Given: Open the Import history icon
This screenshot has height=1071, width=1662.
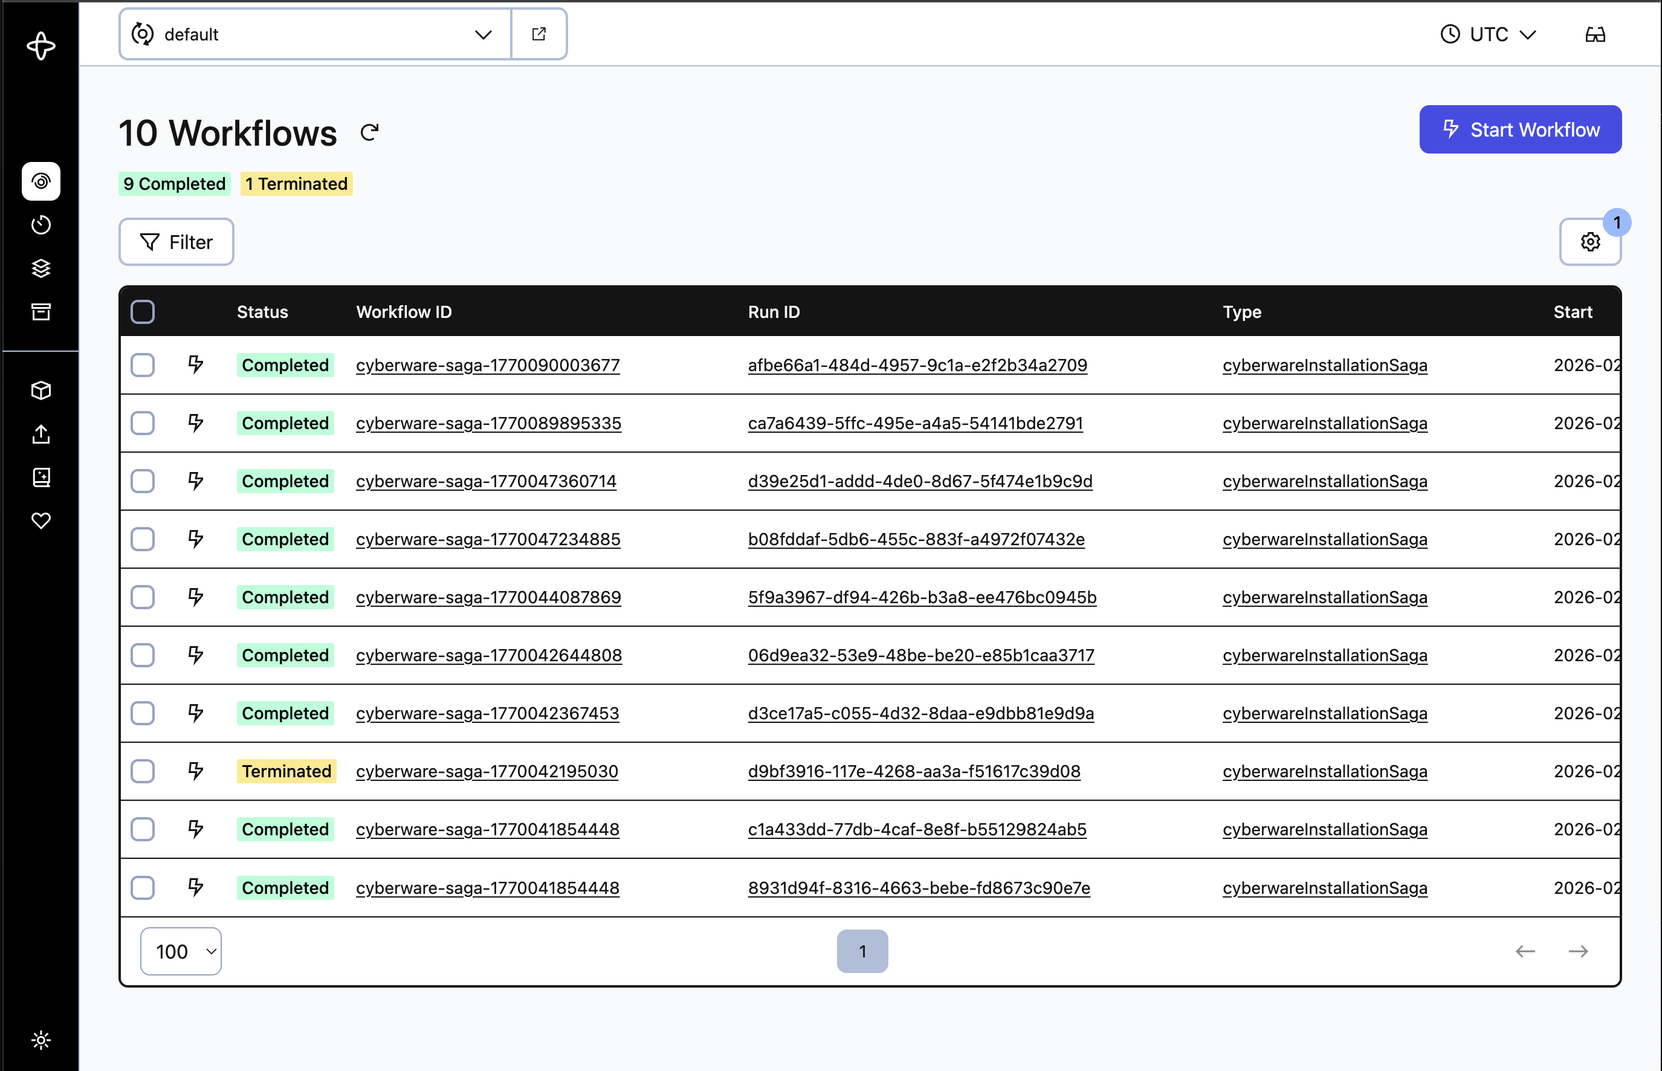Looking at the screenshot, I should (x=42, y=434).
